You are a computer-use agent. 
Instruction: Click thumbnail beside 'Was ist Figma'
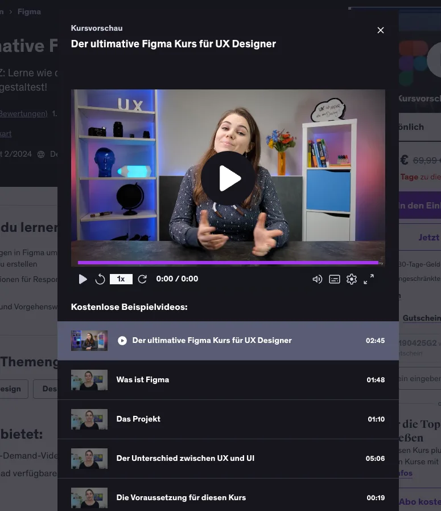tap(89, 380)
